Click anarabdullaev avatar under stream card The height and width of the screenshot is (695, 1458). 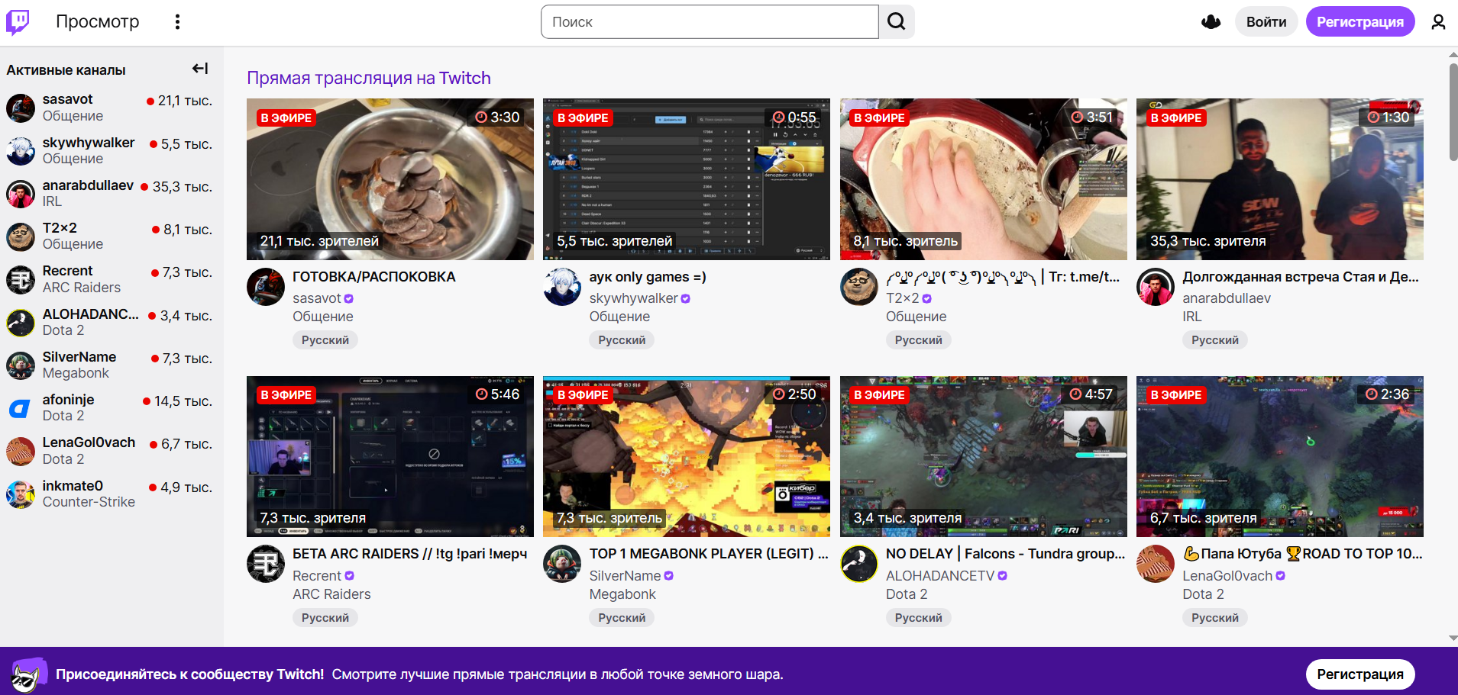(1156, 287)
